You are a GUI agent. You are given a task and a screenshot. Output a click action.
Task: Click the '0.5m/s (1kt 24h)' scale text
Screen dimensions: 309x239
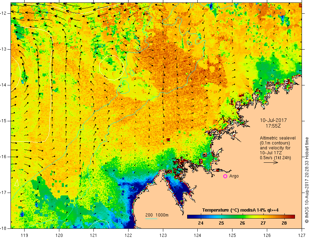point(276,158)
